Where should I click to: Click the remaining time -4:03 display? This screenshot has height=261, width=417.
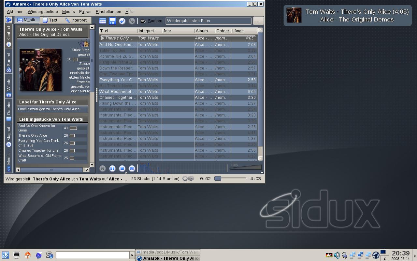[x=254, y=178]
